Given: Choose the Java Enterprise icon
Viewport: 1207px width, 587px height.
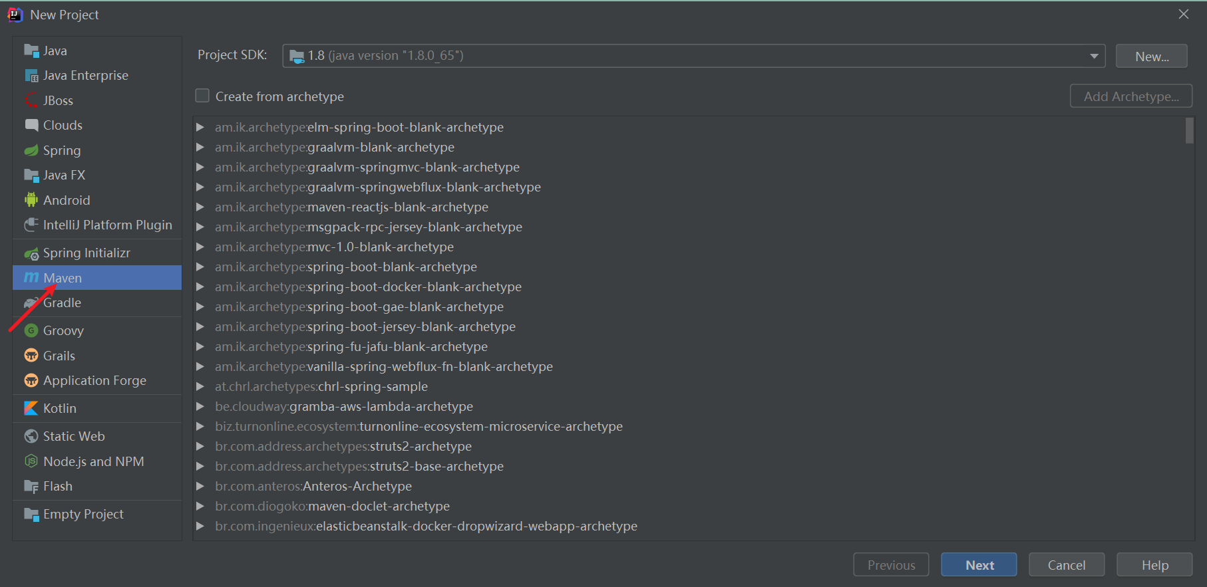Looking at the screenshot, I should pyautogui.click(x=31, y=76).
